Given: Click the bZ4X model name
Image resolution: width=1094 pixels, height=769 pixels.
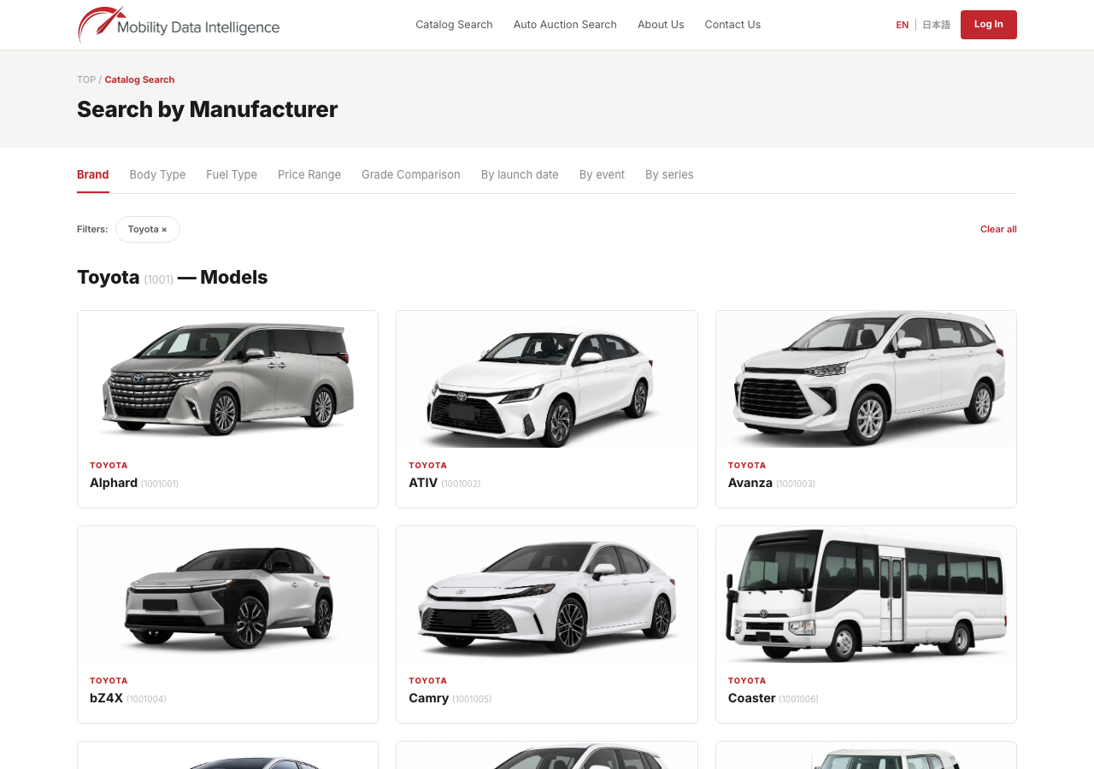Looking at the screenshot, I should (107, 698).
